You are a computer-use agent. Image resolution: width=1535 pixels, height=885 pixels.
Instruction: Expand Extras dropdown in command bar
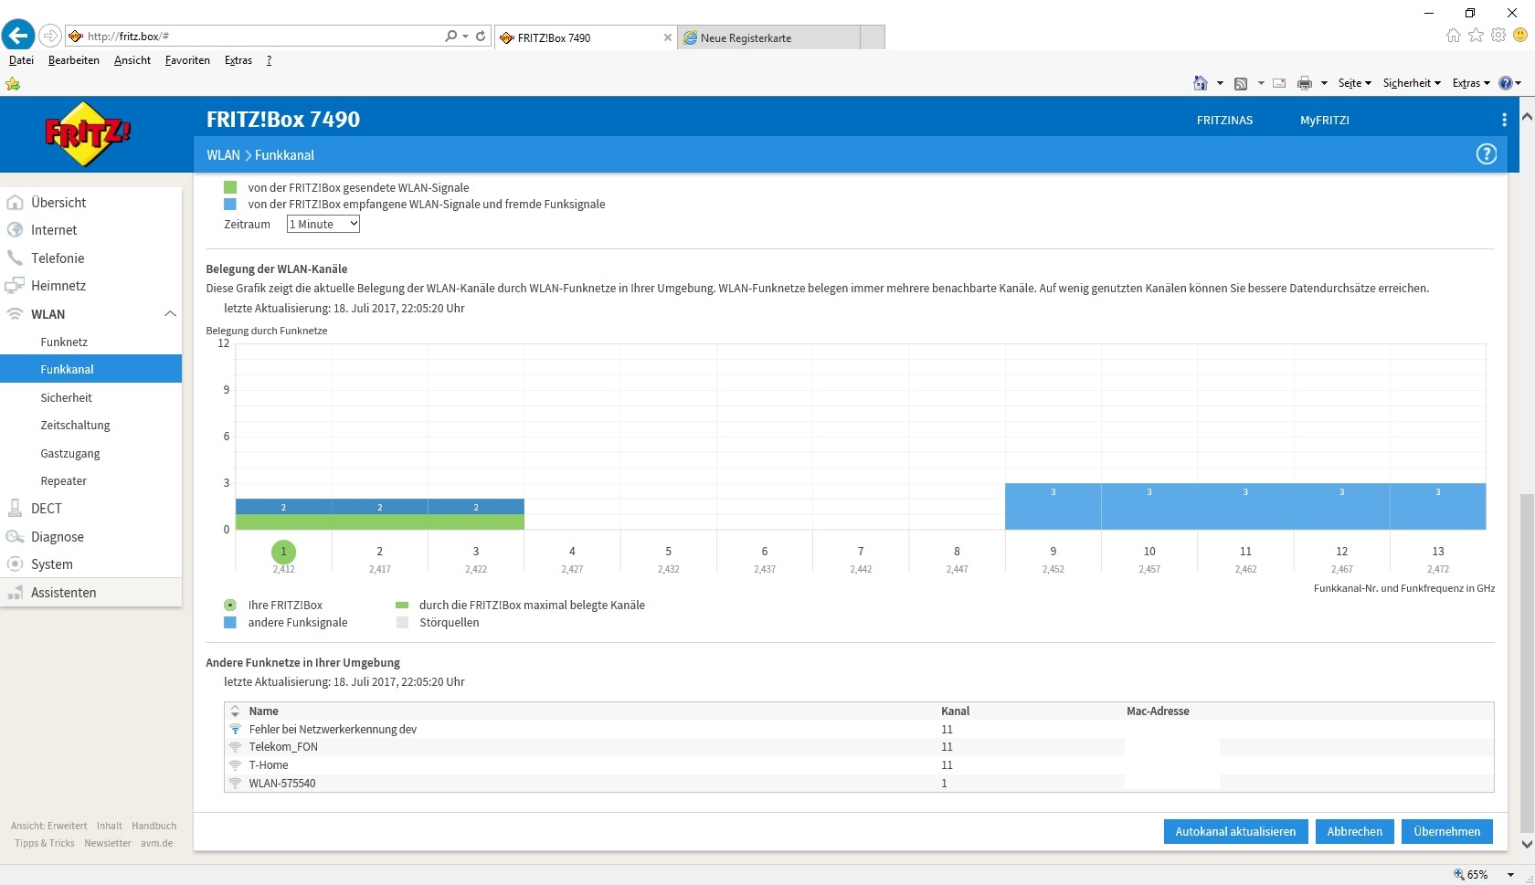tap(1471, 83)
